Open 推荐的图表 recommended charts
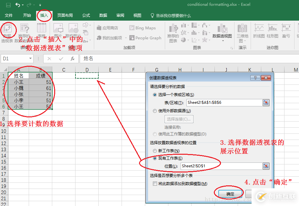This screenshot has height=206, width=299. pos(173,33)
